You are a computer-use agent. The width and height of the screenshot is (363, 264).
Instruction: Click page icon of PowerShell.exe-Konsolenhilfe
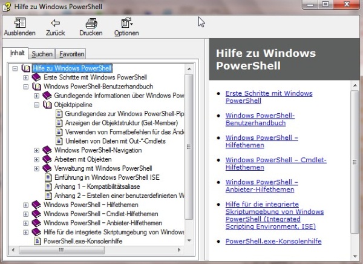[38, 241]
